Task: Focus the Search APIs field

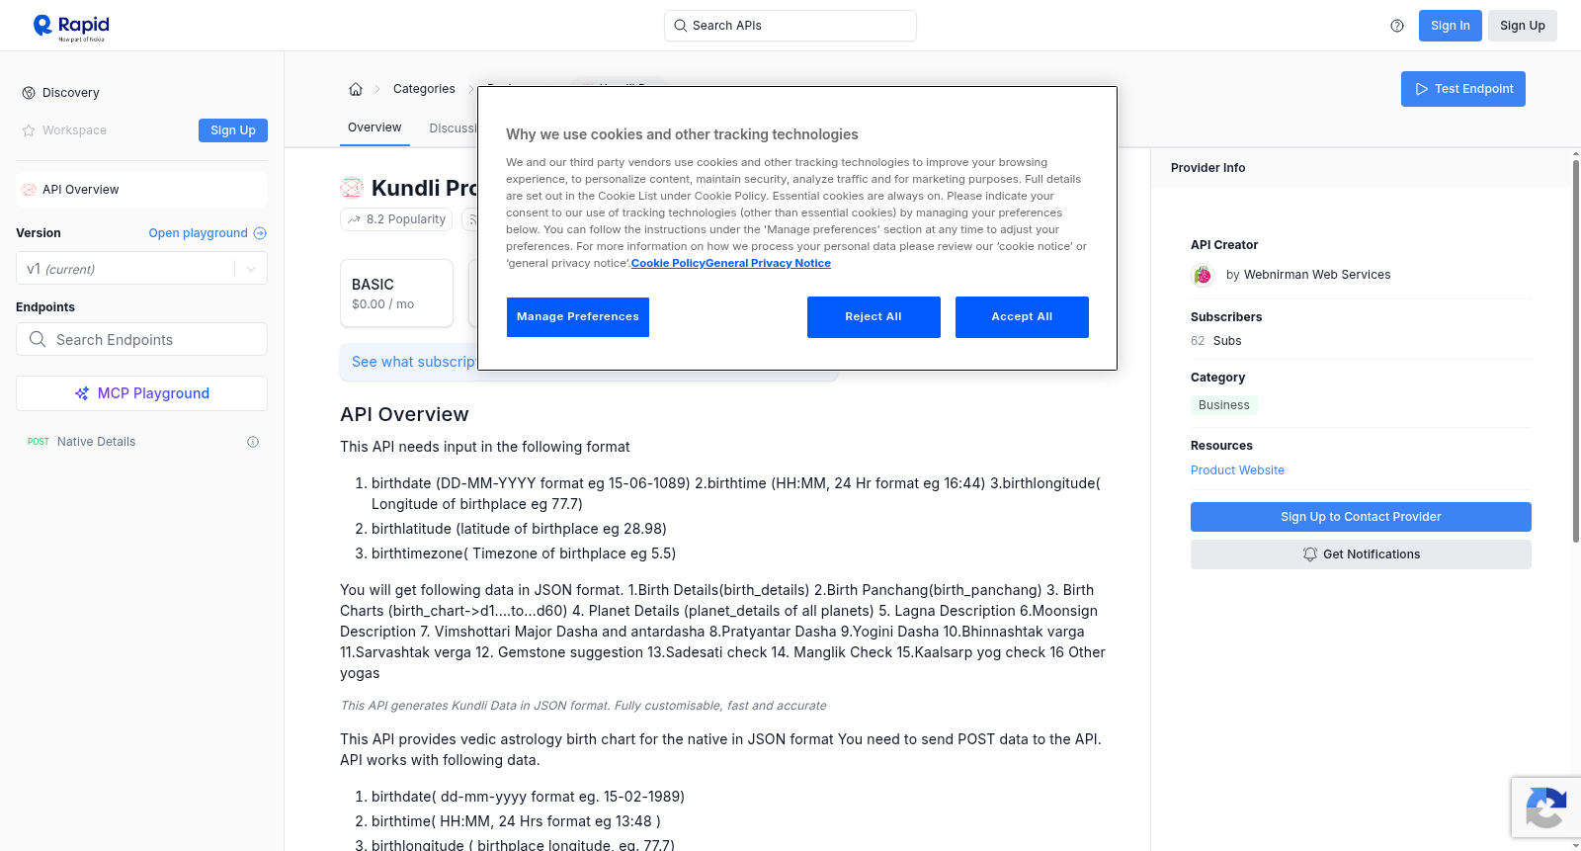Action: [x=790, y=26]
